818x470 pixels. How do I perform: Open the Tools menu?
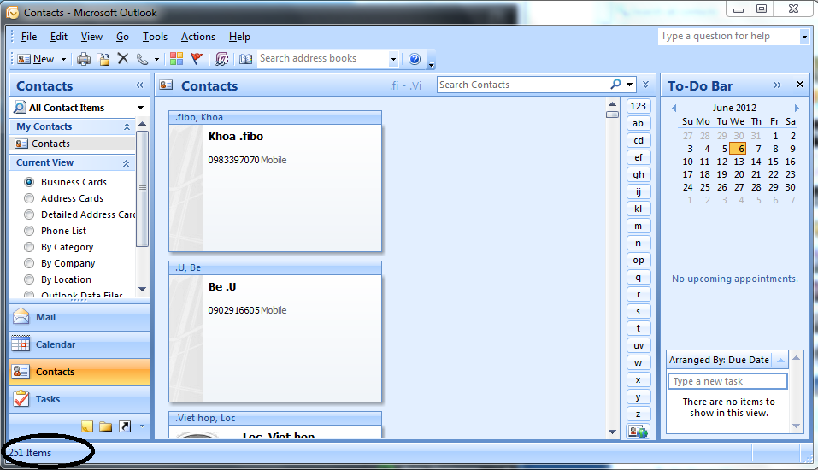[155, 37]
